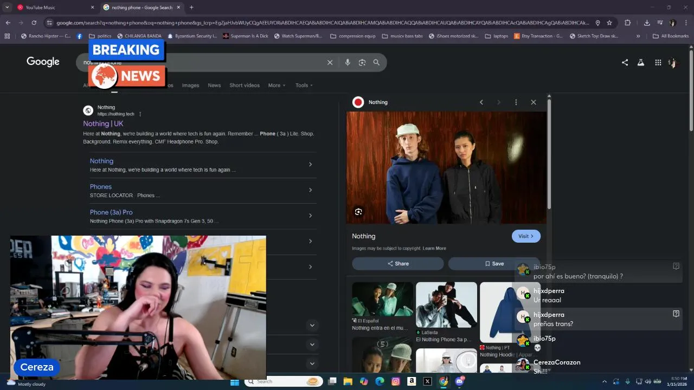This screenshot has height=390, width=694.
Task: Start a voice search with microphone icon
Action: click(x=348, y=62)
